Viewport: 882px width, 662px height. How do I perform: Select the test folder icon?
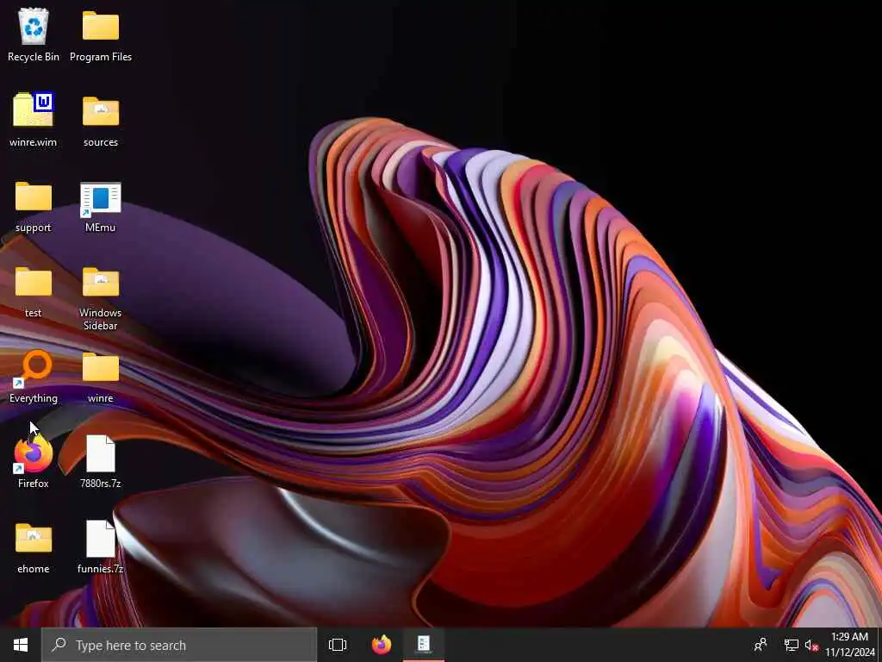click(34, 291)
